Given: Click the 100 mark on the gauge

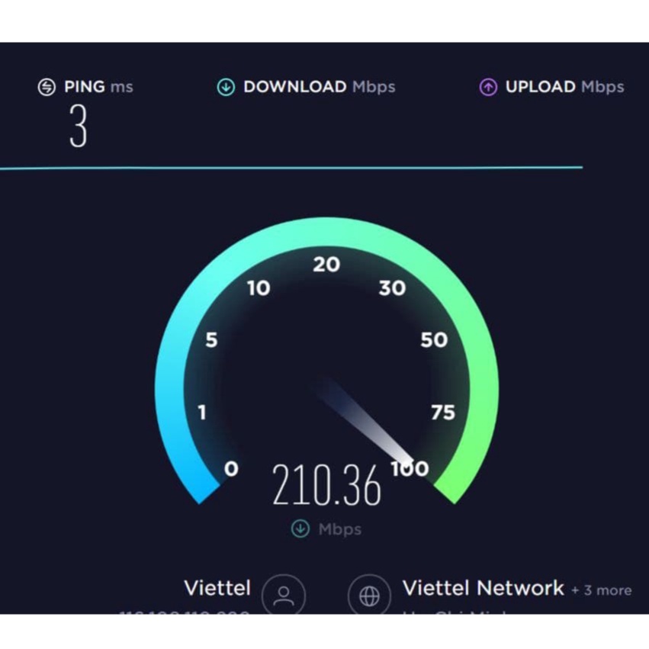Looking at the screenshot, I should [410, 468].
